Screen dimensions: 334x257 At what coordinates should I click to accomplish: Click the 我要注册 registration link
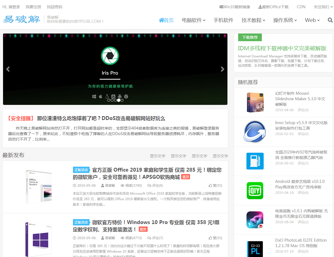33,7
